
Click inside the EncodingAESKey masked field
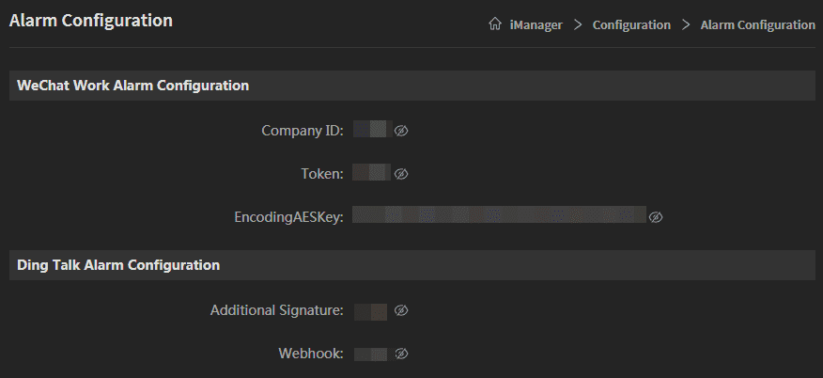coord(499,216)
